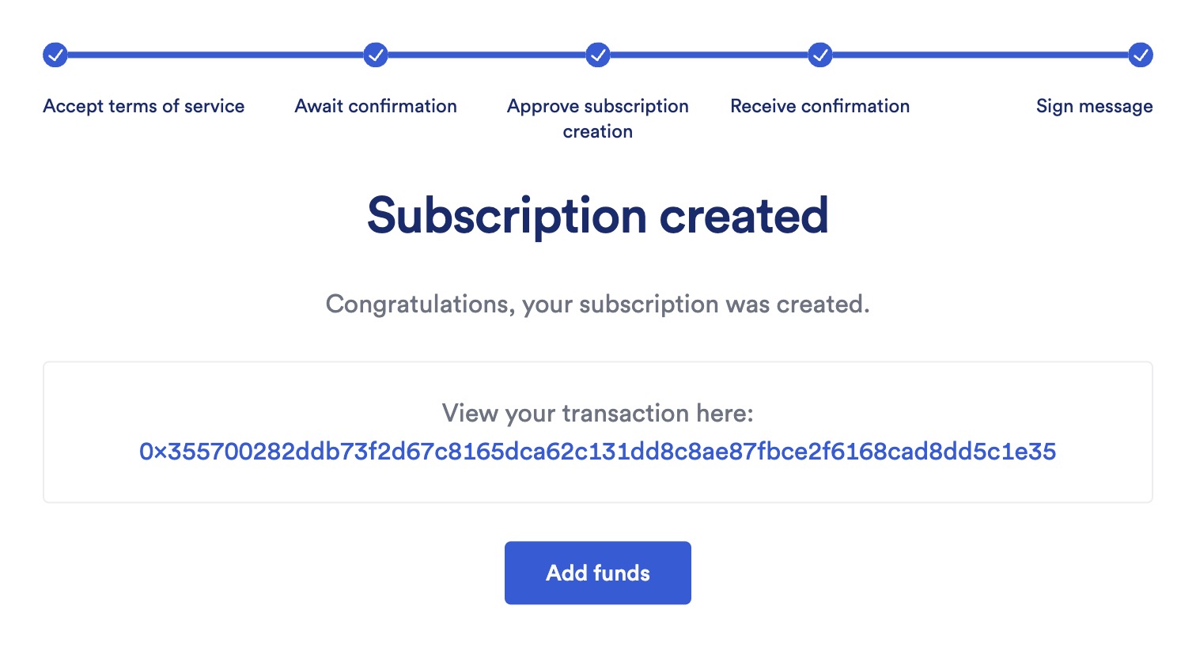The width and height of the screenshot is (1196, 647).
Task: Select the Await confirmation checkmark icon
Action: click(x=376, y=55)
